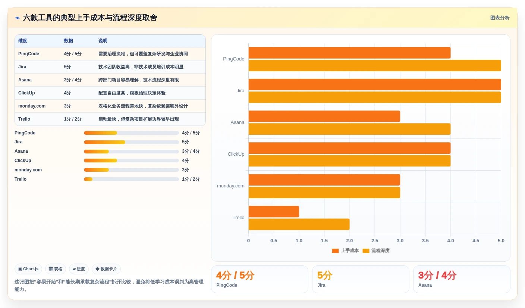The height and width of the screenshot is (308, 525).
Task: Click the monday.com label on the chart axis
Action: coord(231,186)
